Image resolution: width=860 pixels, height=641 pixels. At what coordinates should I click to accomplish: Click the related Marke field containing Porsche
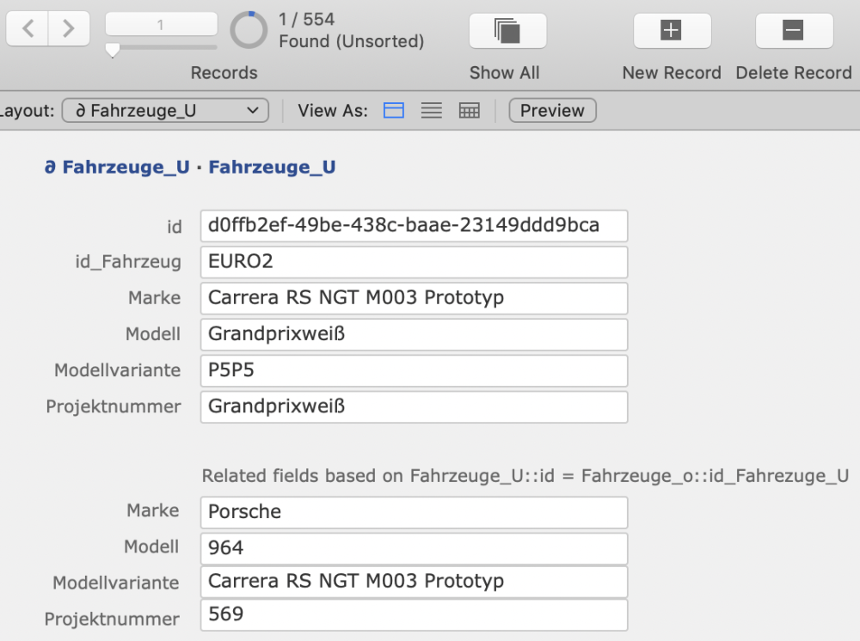[414, 512]
